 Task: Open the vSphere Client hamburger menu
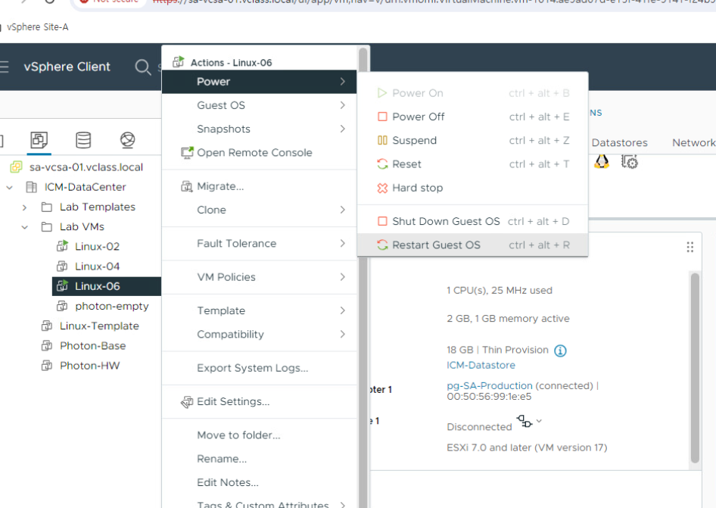tap(4, 67)
